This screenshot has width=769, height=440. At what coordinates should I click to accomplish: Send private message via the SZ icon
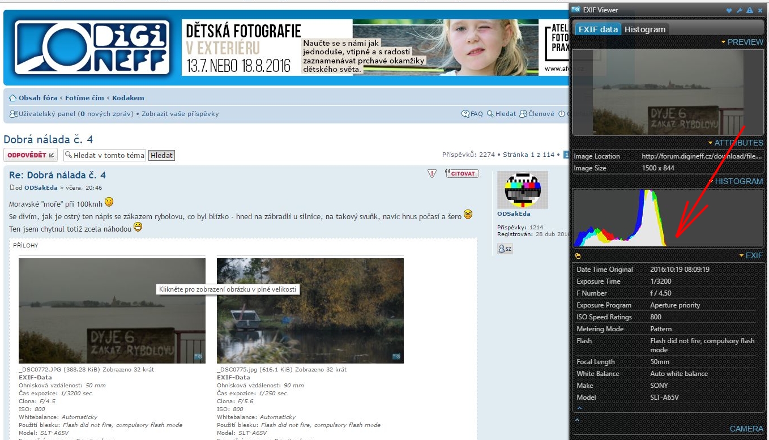tap(505, 249)
